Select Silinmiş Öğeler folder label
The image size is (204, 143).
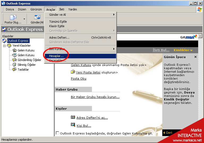[27, 65]
